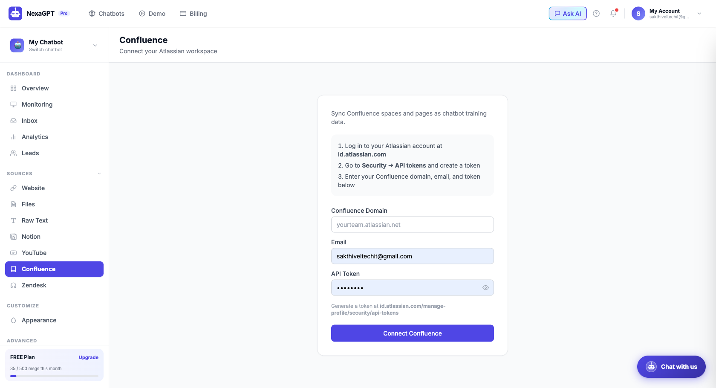Click the My Chatbot avatar icon

pyautogui.click(x=17, y=45)
